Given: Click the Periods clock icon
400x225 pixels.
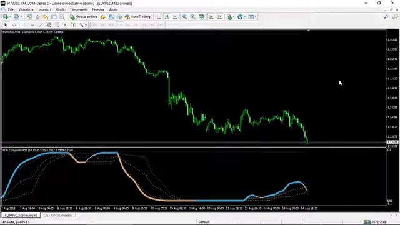Looking at the screenshot, I should 240,17.
